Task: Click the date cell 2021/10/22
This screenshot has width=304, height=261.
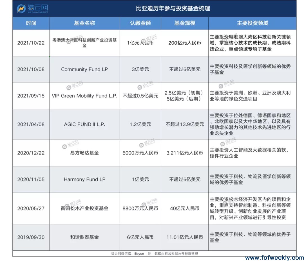Action: coord(31,43)
